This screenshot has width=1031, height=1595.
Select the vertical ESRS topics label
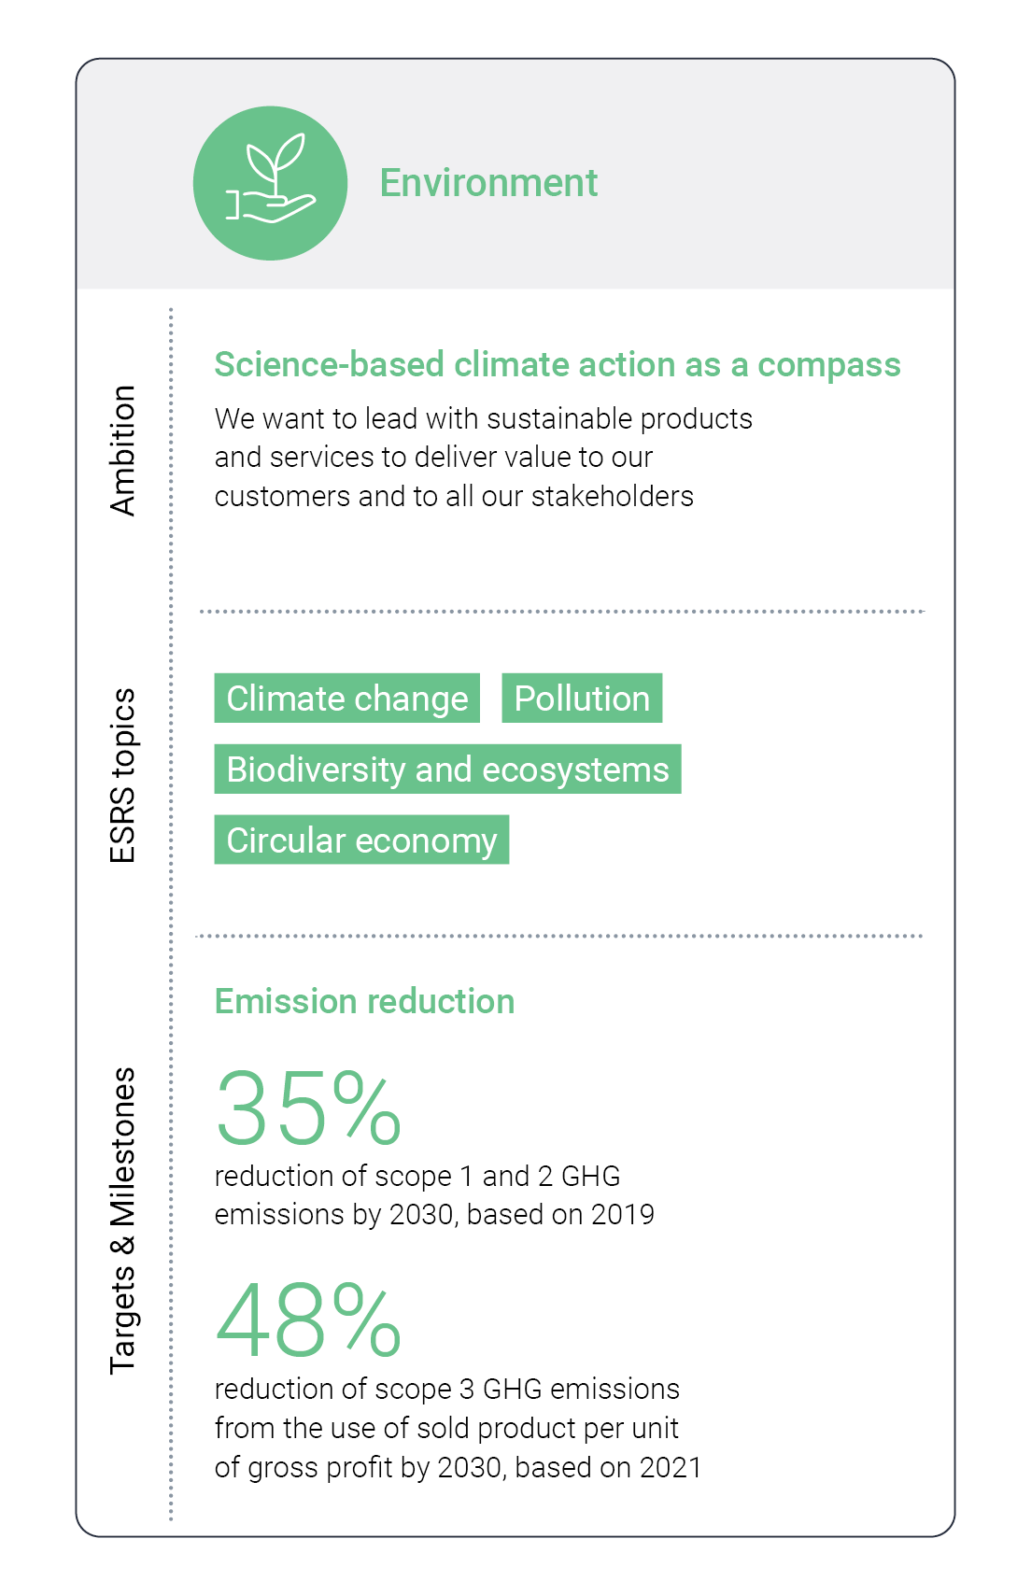(123, 775)
